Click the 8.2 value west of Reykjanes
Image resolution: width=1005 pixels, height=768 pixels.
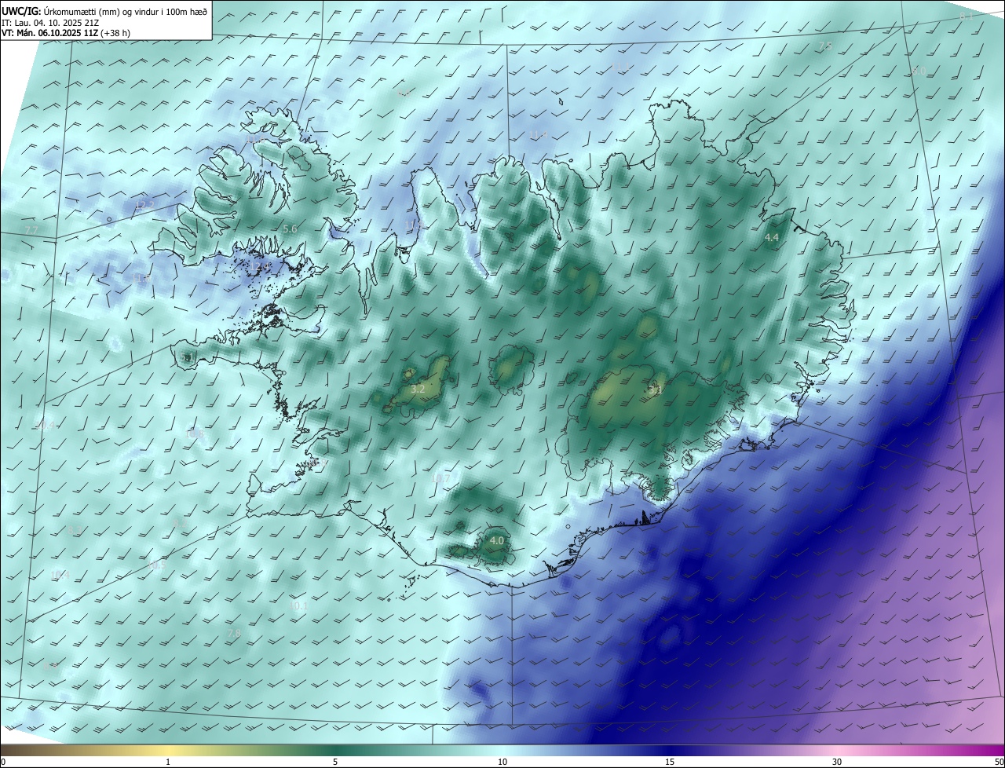(180, 522)
